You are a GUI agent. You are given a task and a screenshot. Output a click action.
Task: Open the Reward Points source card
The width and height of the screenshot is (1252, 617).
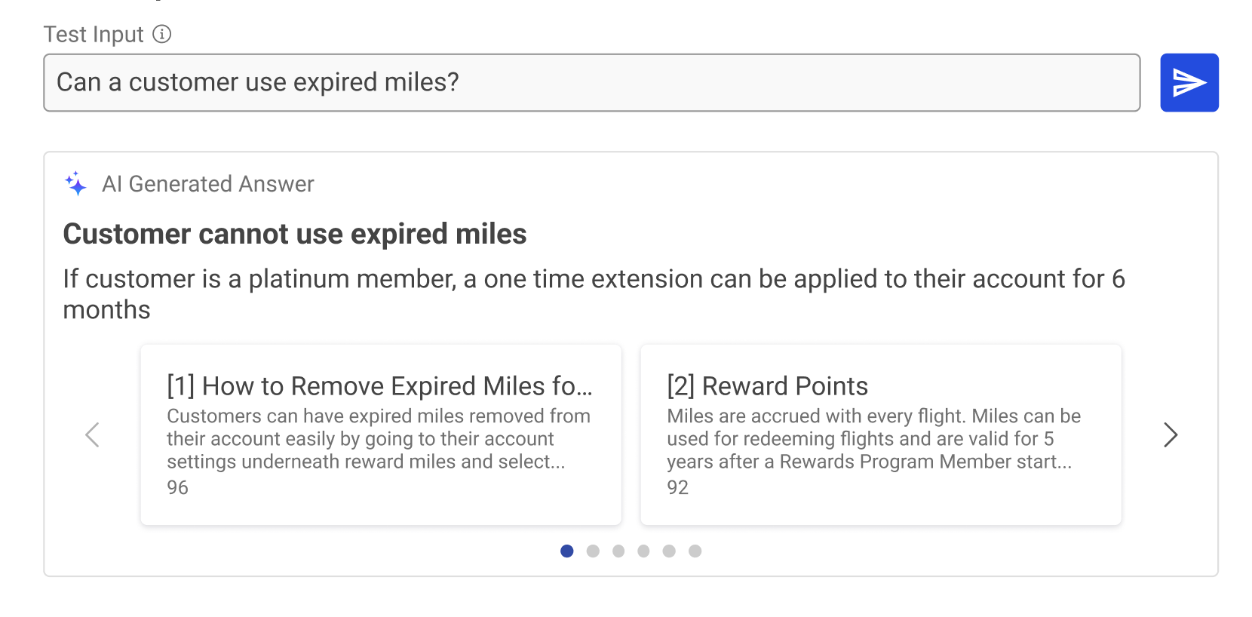coord(881,434)
